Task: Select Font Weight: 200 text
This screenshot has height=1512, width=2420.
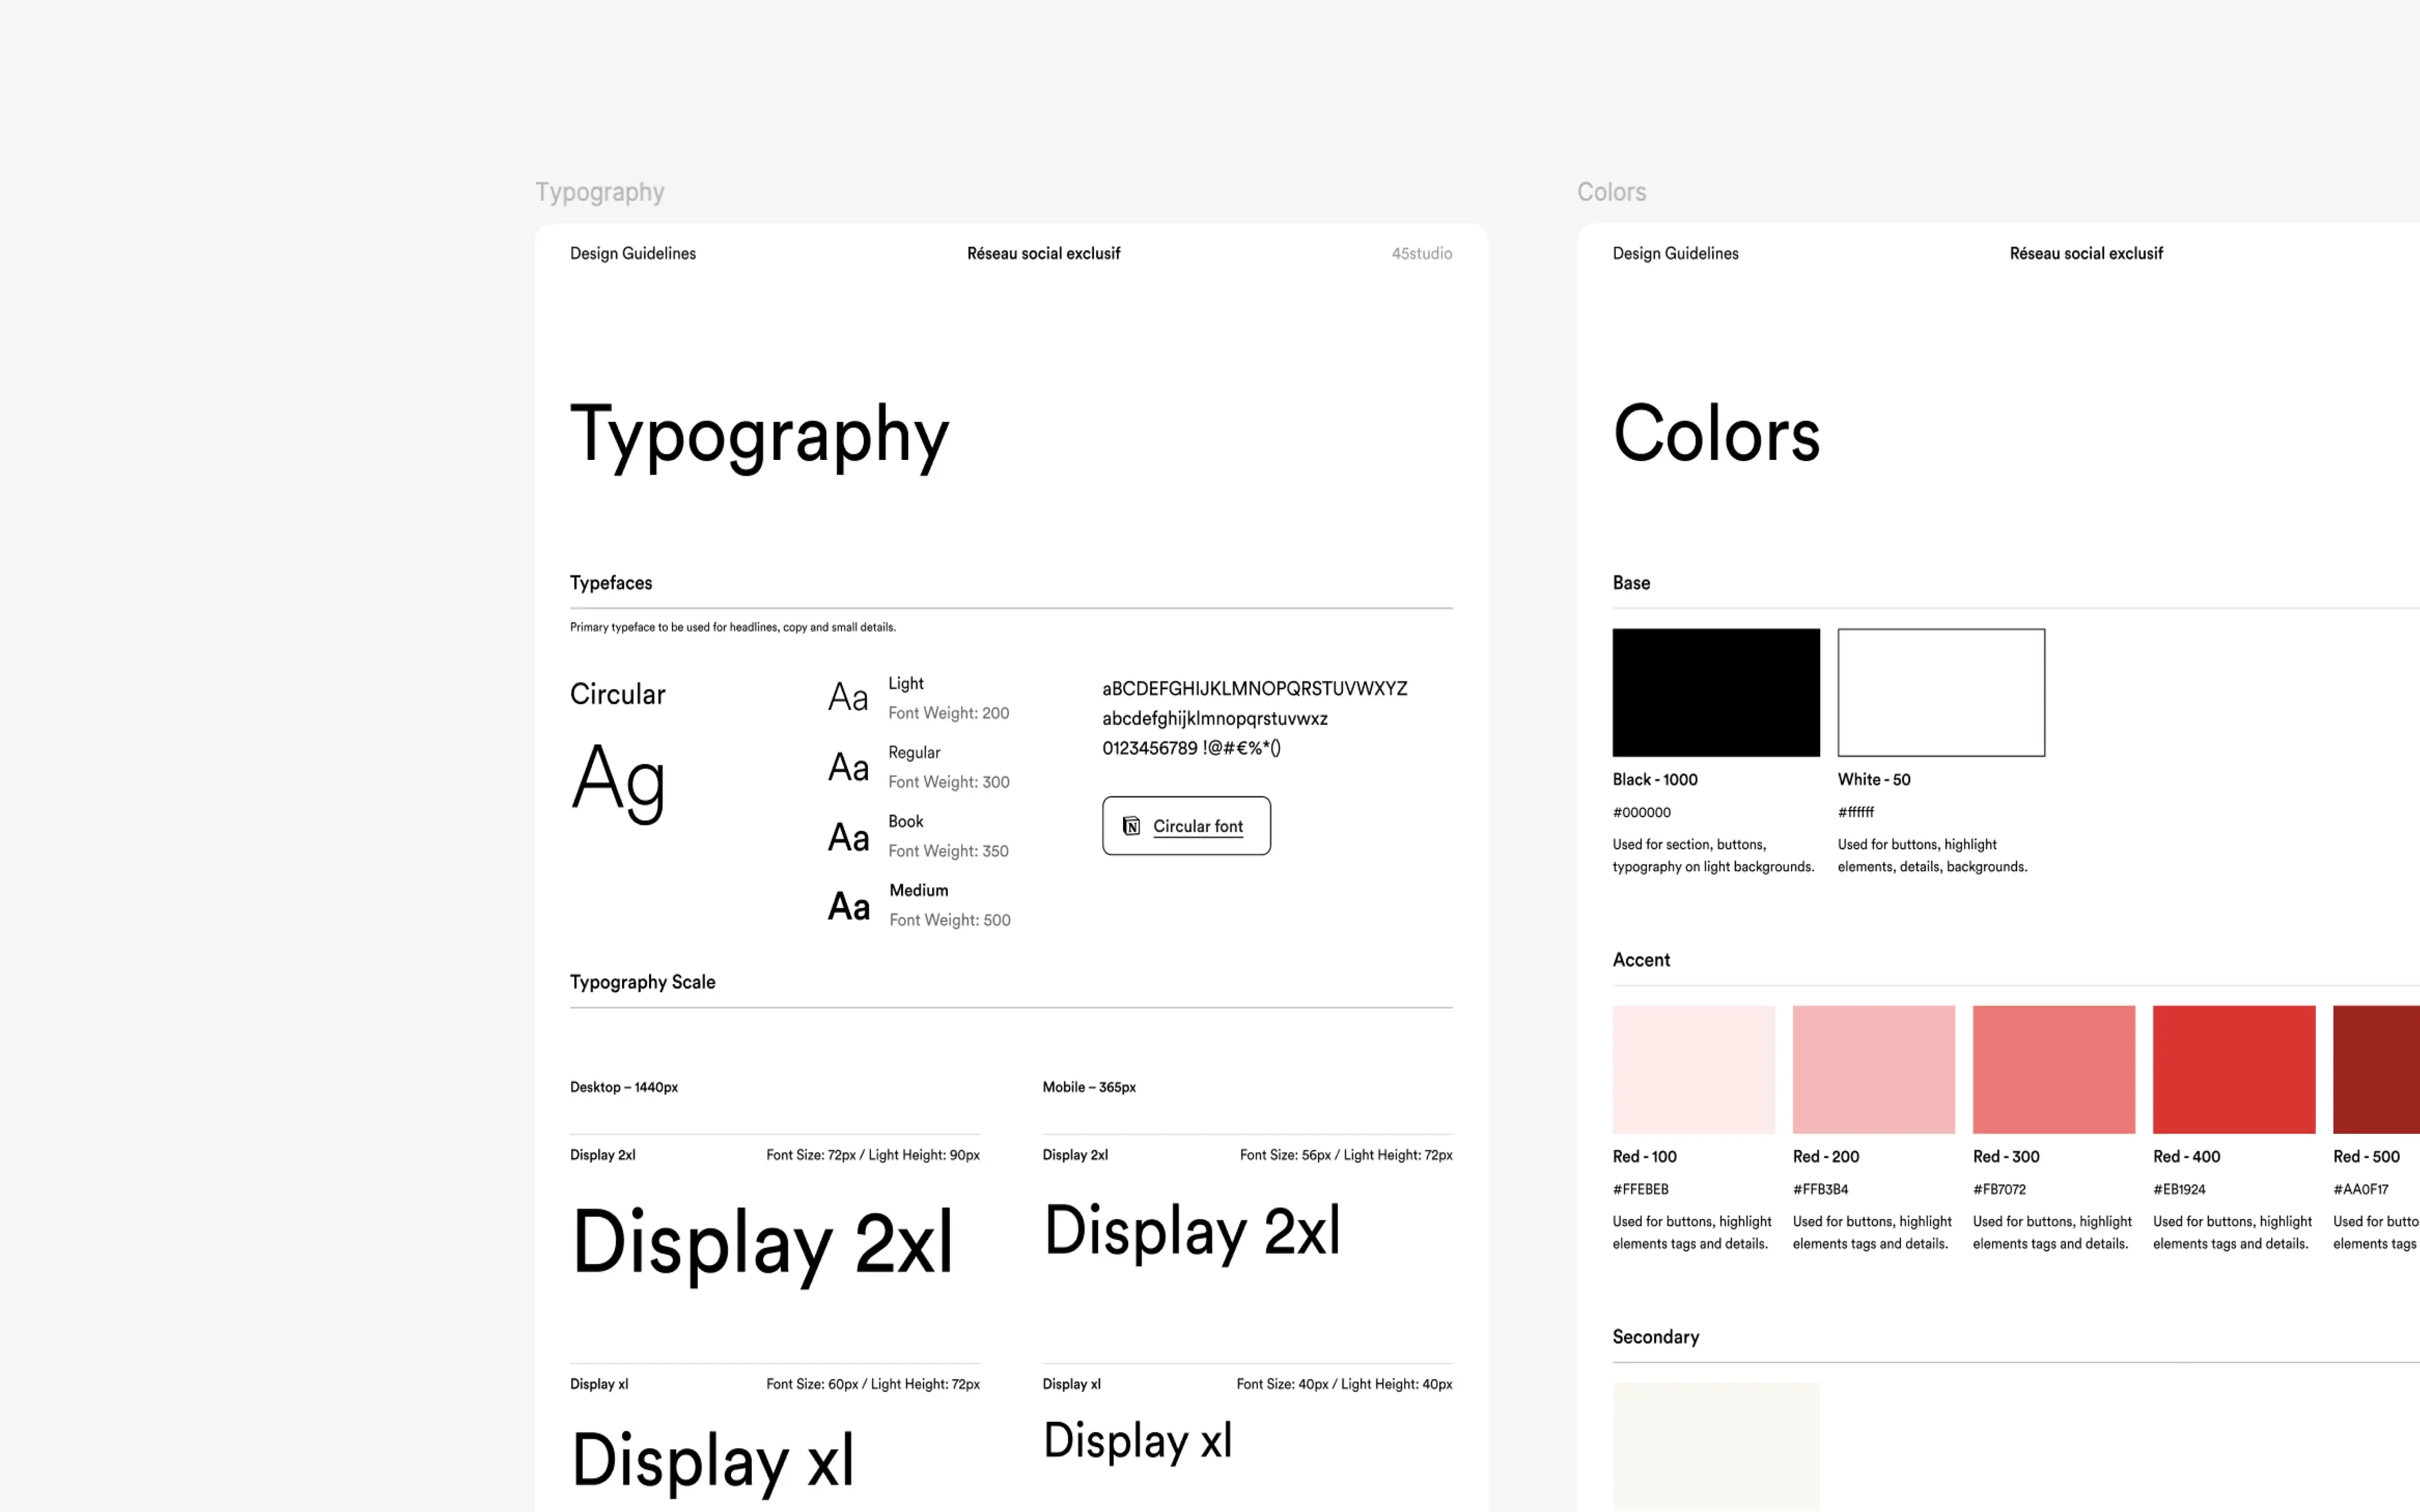Action: [949, 713]
